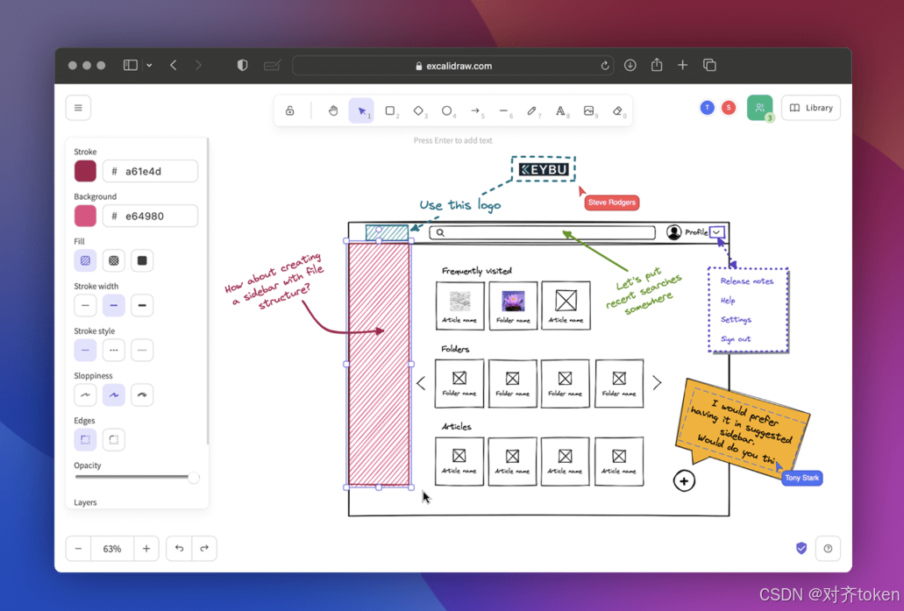Viewport: 904px width, 611px height.
Task: Click the Stroke color swatch
Action: pyautogui.click(x=85, y=171)
